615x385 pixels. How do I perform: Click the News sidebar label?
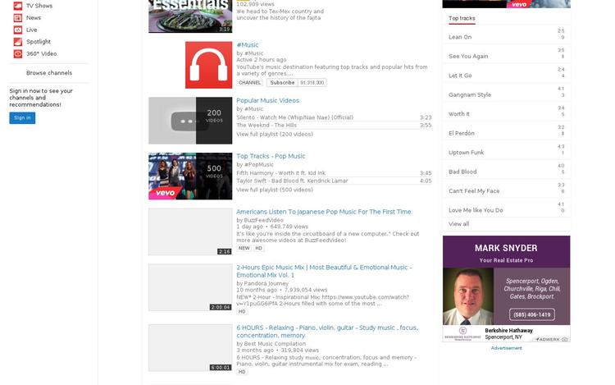coord(34,18)
